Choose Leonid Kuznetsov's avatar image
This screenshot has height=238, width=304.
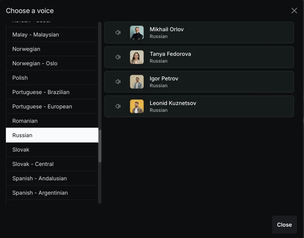[x=137, y=106]
